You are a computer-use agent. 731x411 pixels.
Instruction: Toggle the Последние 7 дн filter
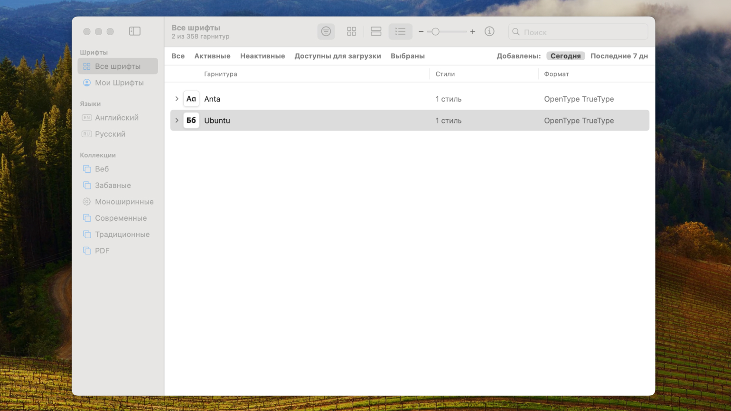coord(619,56)
